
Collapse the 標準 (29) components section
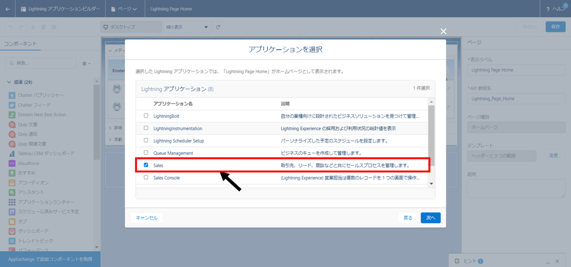9,82
